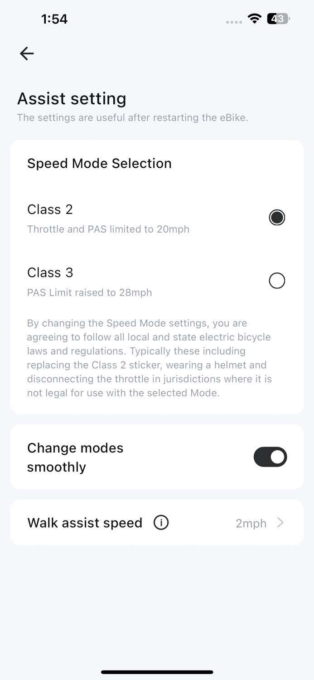Tap the Class 3 radio button circle
The height and width of the screenshot is (680, 314).
pyautogui.click(x=277, y=281)
